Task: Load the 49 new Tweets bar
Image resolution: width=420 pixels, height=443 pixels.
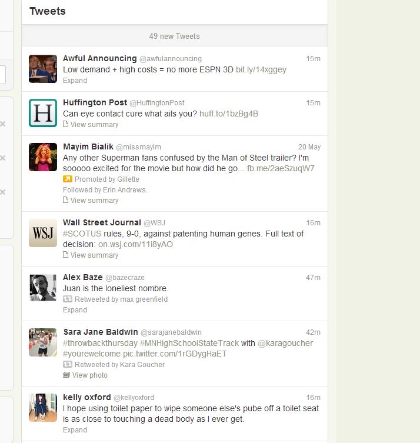Action: [x=175, y=36]
